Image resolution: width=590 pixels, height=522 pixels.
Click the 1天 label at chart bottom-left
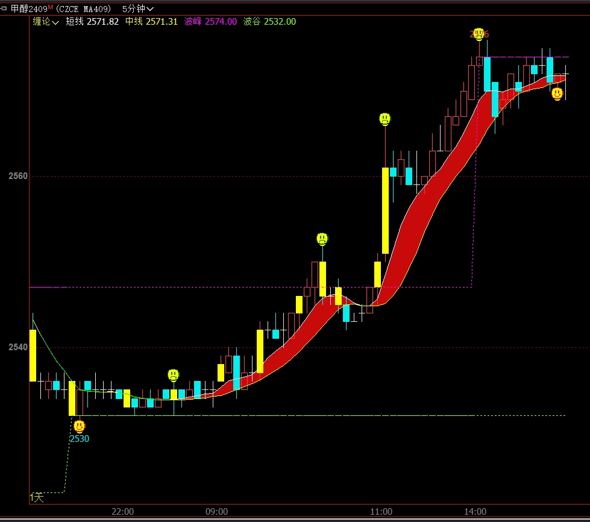37,497
